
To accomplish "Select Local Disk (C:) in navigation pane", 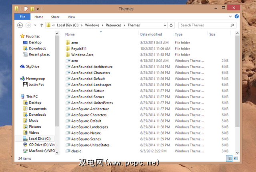I will pos(40,139).
